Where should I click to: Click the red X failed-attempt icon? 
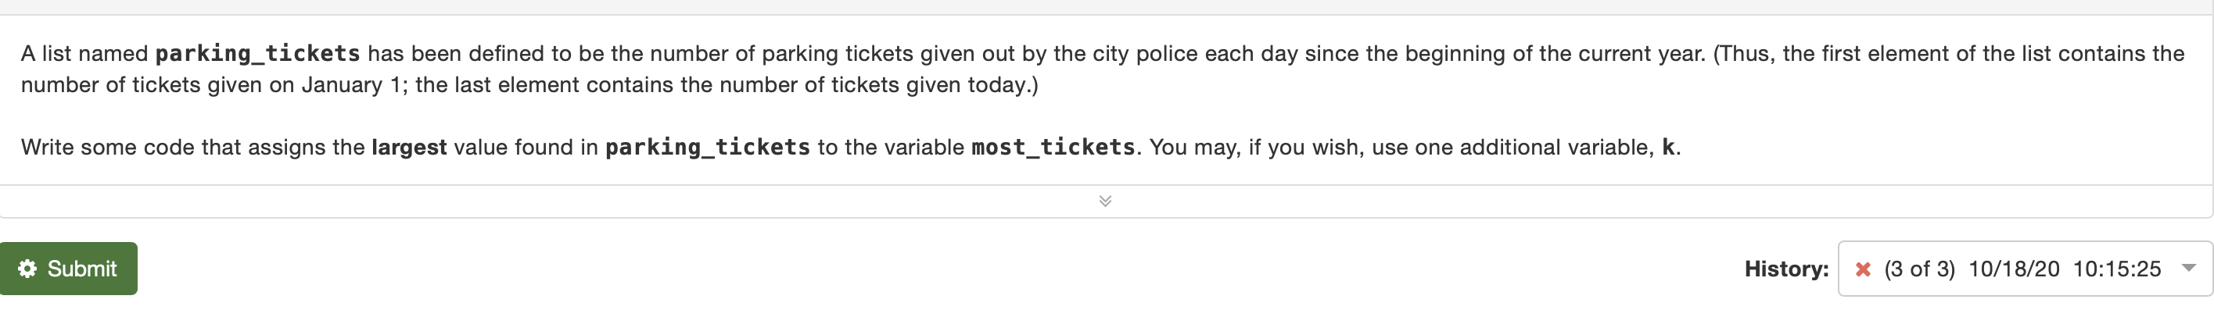1864,269
